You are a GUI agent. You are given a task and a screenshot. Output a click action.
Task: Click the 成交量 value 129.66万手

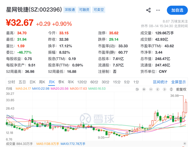click(x=164, y=33)
